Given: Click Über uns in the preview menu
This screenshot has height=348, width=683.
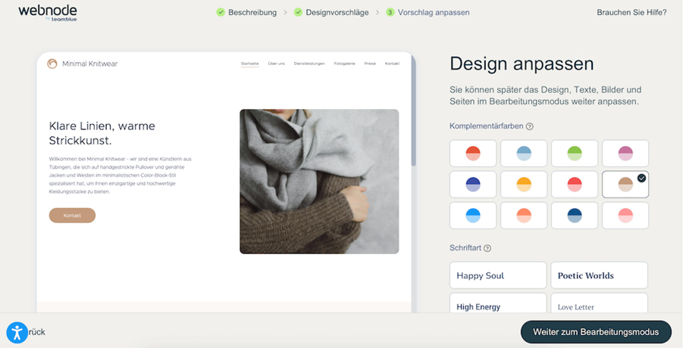Looking at the screenshot, I should point(276,64).
